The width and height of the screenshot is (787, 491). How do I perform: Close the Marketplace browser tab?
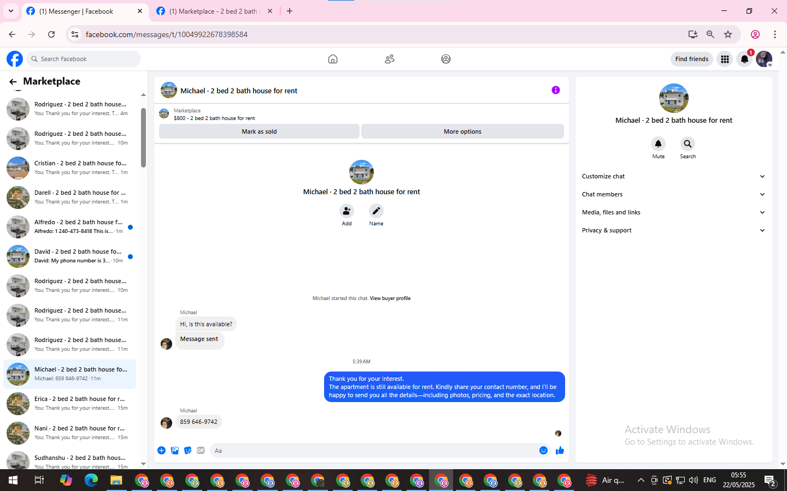pos(269,11)
